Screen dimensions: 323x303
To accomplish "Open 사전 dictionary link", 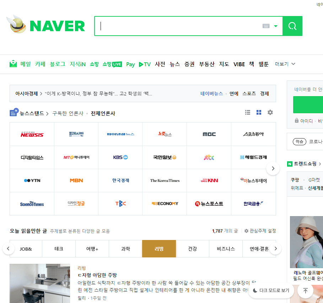I will coord(160,64).
